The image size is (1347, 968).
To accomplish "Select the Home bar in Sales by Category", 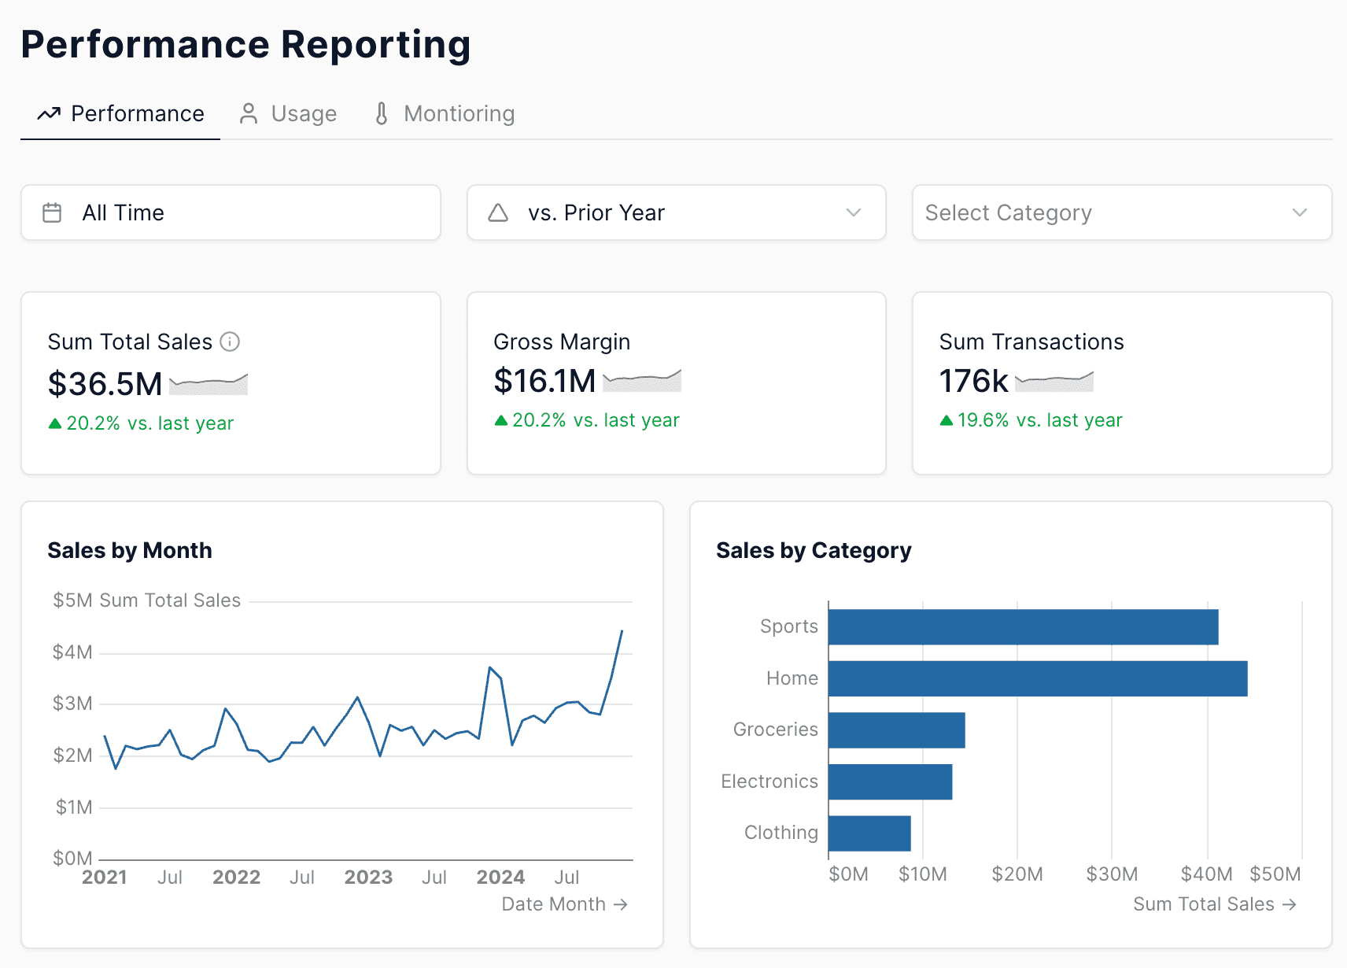I will (x=1037, y=678).
